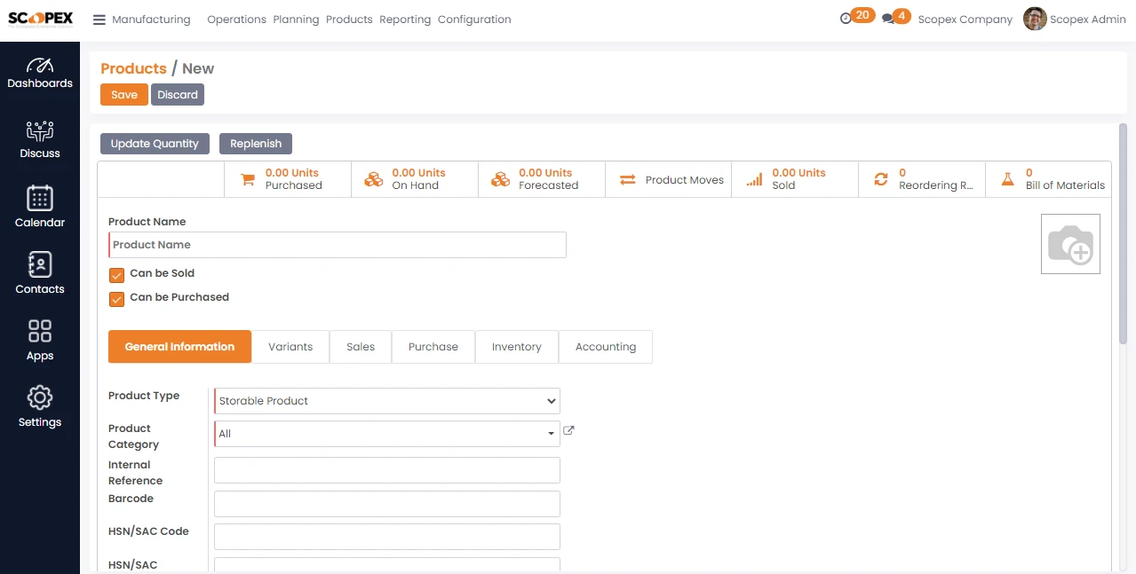Open the Dashboards sidebar icon

[x=40, y=65]
